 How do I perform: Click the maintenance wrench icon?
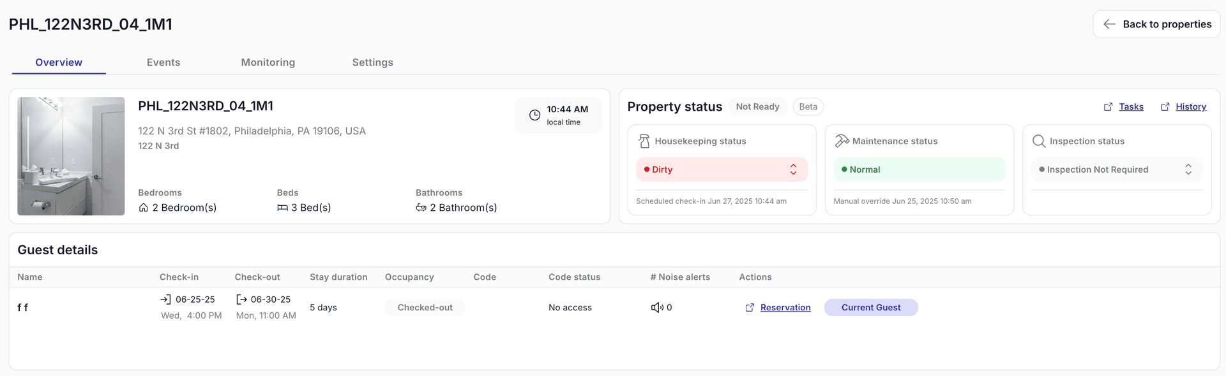pos(843,140)
